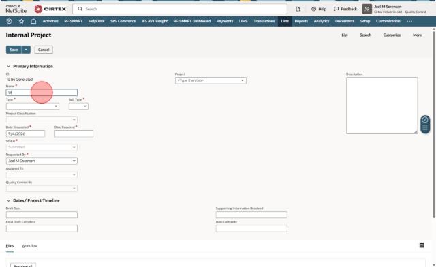Switch to the Files tab

(x=10, y=246)
